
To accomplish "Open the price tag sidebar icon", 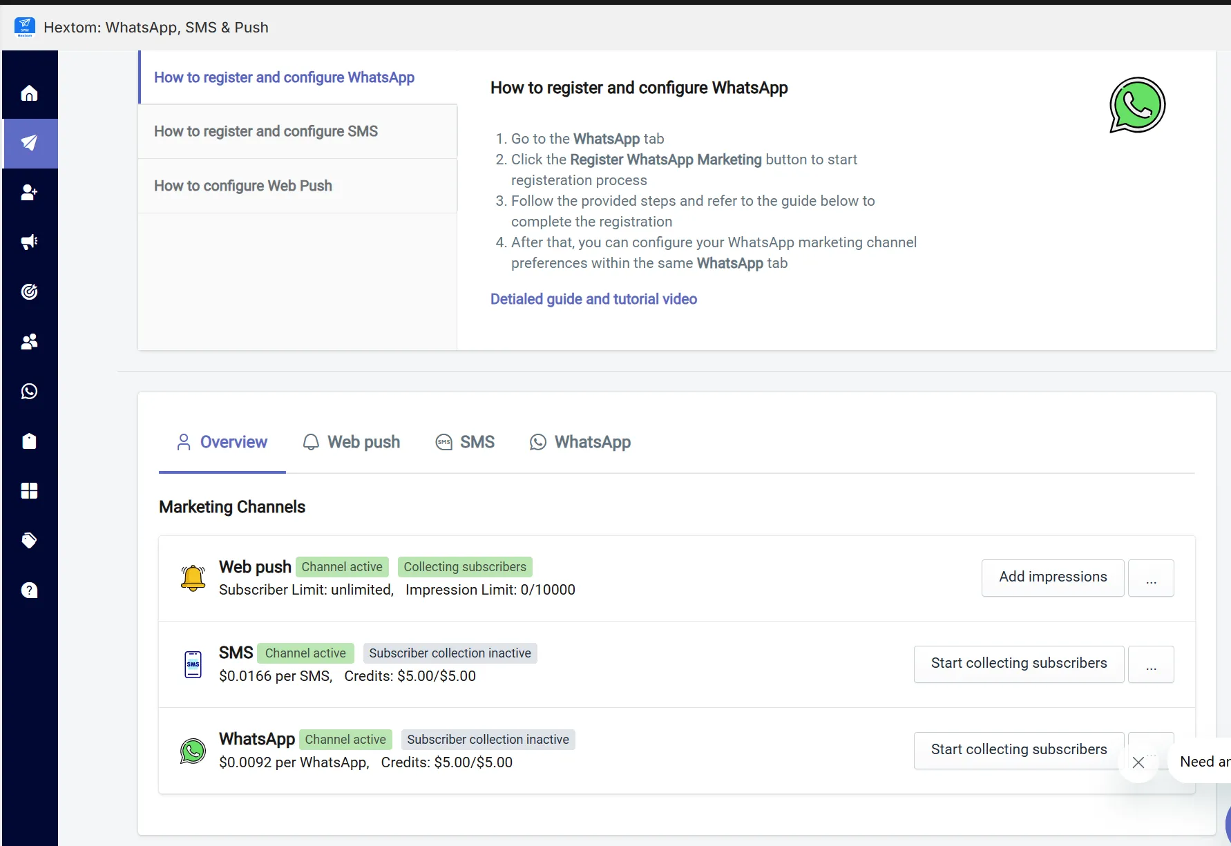I will coord(29,541).
